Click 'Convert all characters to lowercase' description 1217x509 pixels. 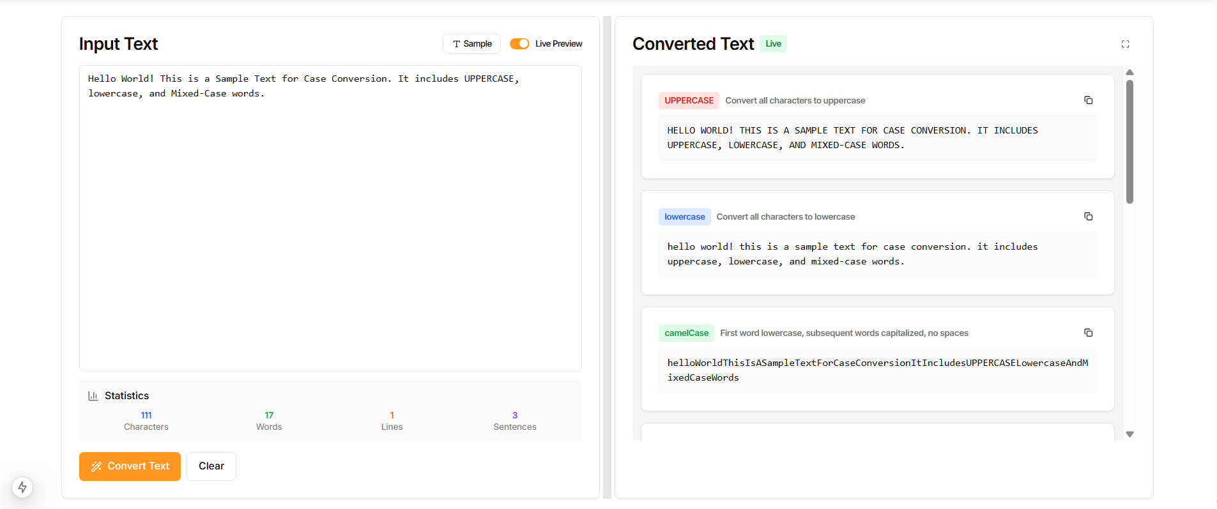786,217
